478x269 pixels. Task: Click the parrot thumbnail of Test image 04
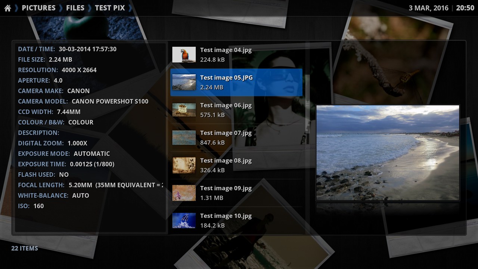[x=184, y=55]
